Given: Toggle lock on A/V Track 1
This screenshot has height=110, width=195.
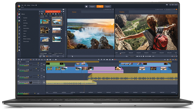Looking at the screenshot, I should [x=18, y=64].
